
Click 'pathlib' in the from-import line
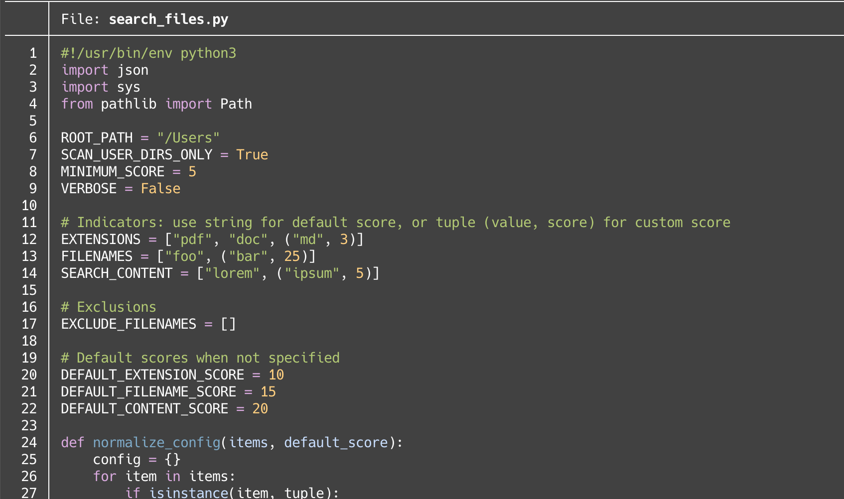[129, 104]
